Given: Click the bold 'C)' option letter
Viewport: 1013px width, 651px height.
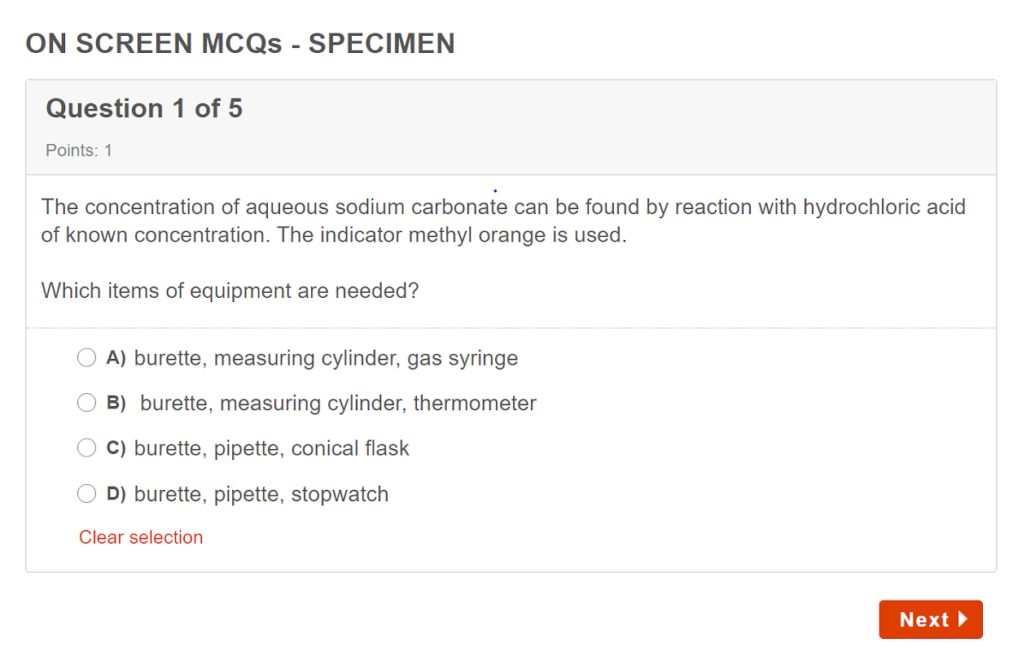Looking at the screenshot, I should [x=116, y=448].
